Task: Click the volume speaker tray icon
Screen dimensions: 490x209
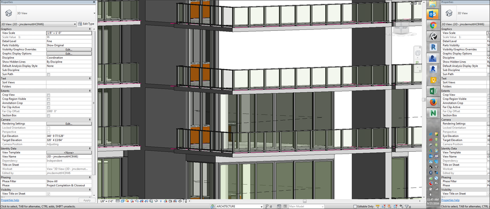Action: pyautogui.click(x=431, y=194)
